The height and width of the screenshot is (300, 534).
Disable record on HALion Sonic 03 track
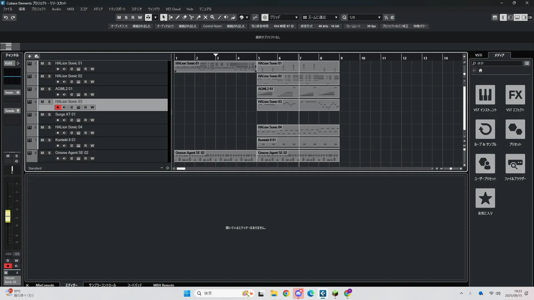pyautogui.click(x=58, y=107)
